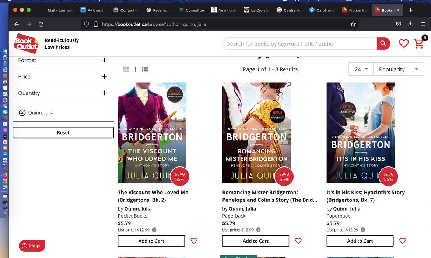Switch to grid view layout icon
This screenshot has height=258, width=431.
coord(126,69)
